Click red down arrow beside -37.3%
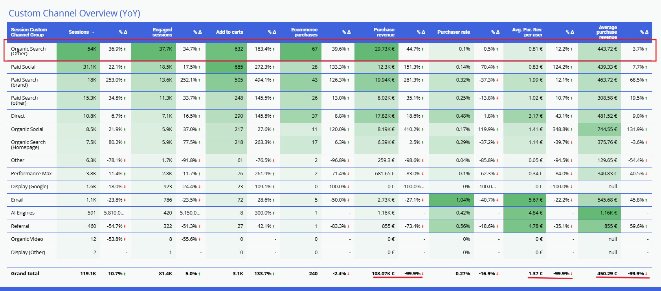 tap(497, 80)
